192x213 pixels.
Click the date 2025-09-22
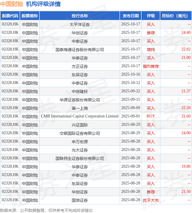click(131, 91)
